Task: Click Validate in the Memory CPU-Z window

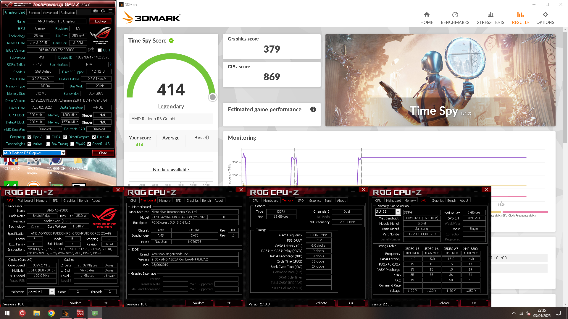Action: tap(321, 303)
